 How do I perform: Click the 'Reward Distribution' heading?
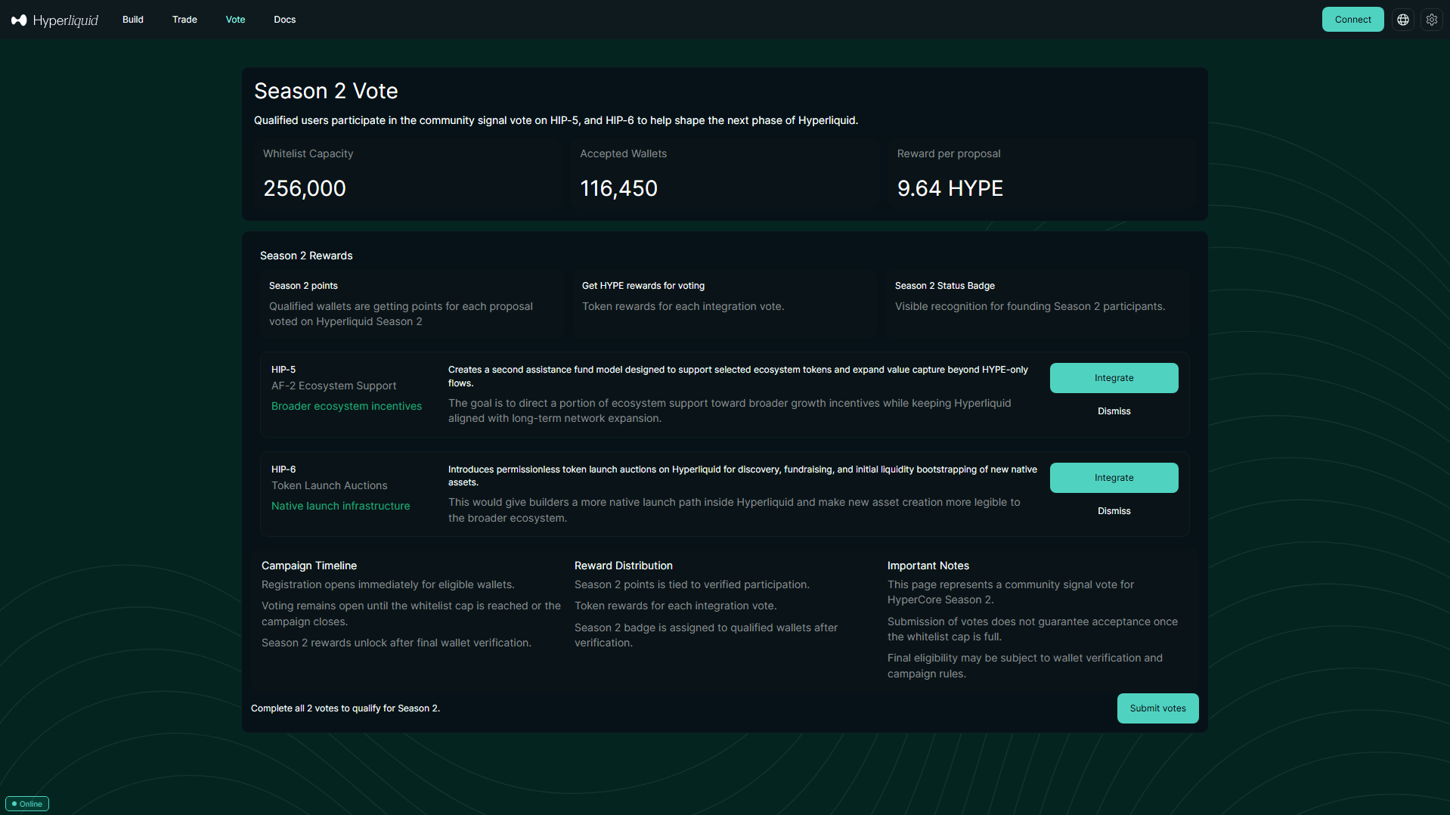623,566
